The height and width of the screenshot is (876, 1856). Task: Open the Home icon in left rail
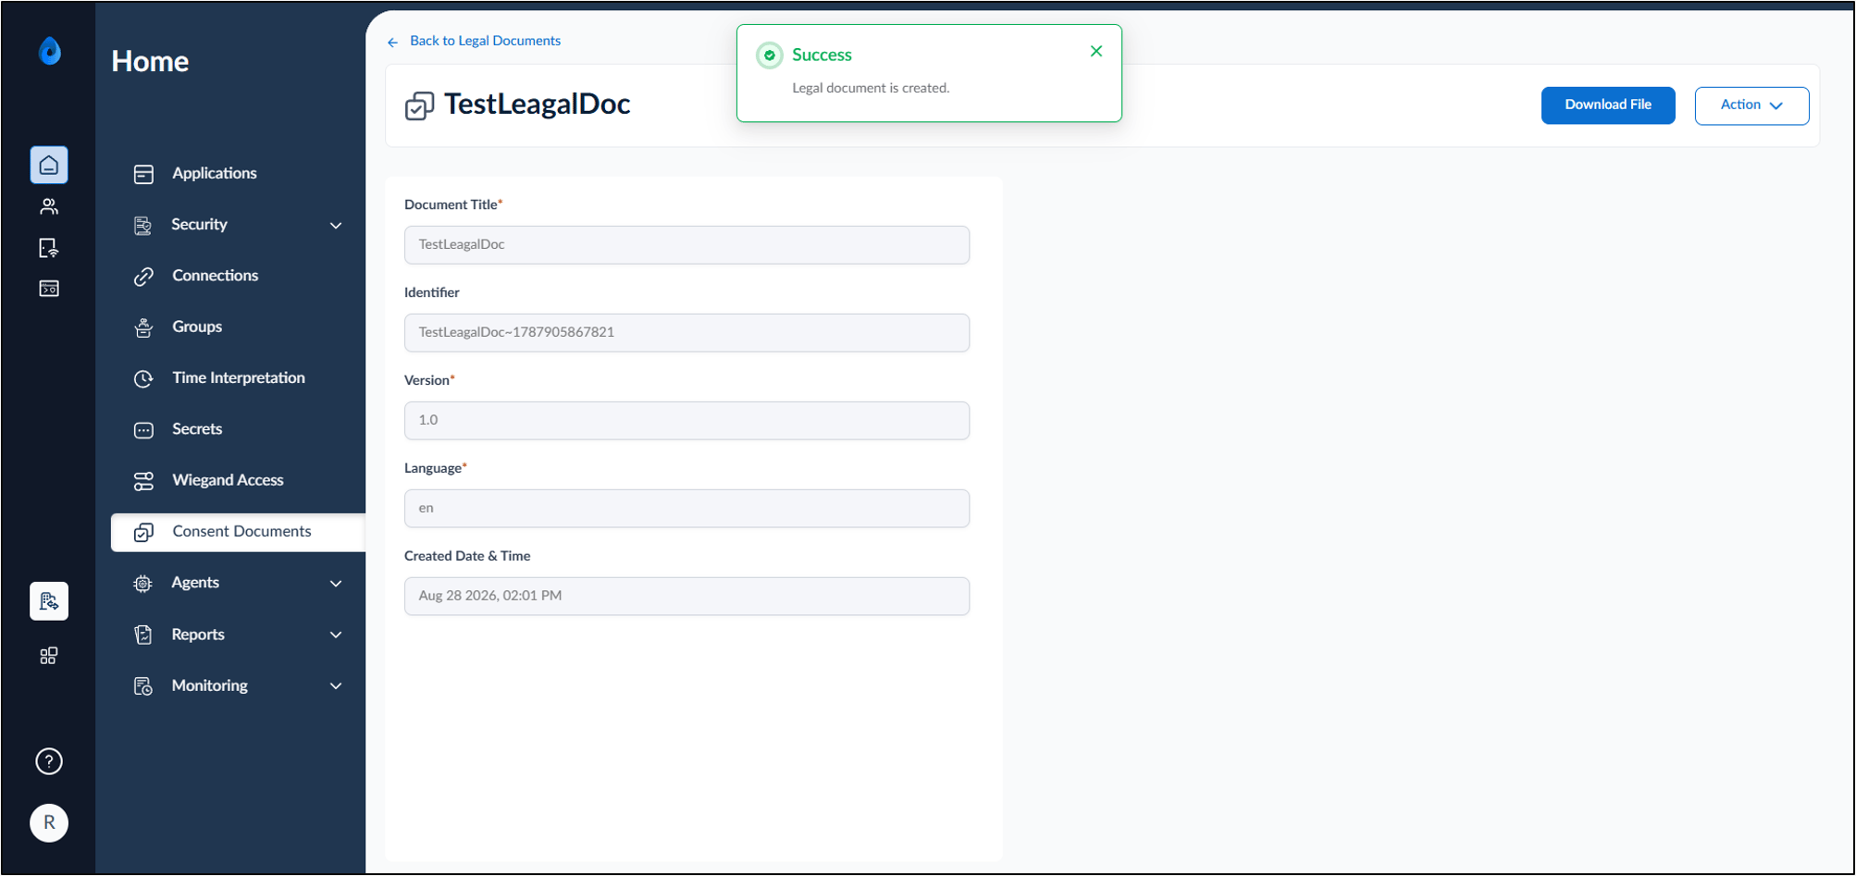[x=49, y=166]
